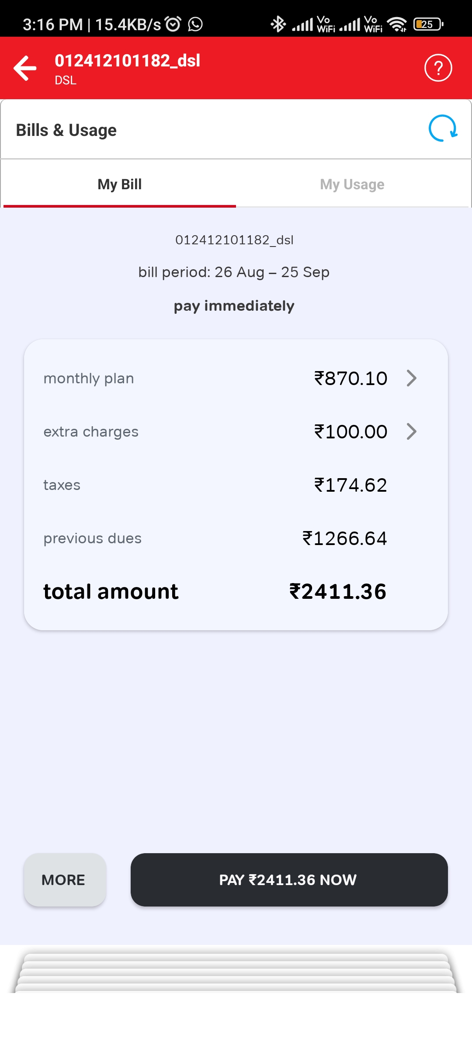The width and height of the screenshot is (472, 1049).
Task: Tap the alarm clock status icon
Action: [173, 24]
